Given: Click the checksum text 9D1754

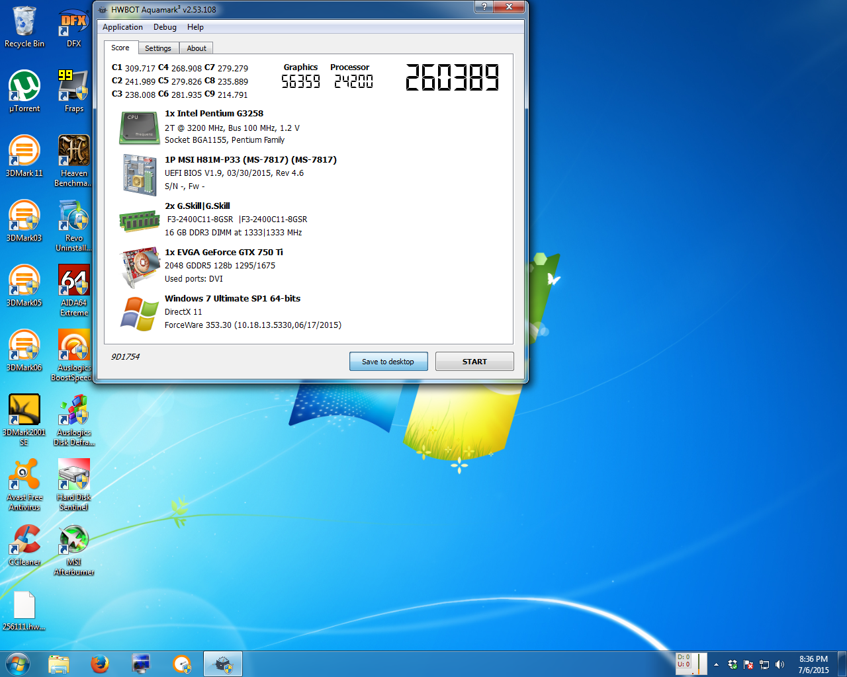Looking at the screenshot, I should click(125, 357).
